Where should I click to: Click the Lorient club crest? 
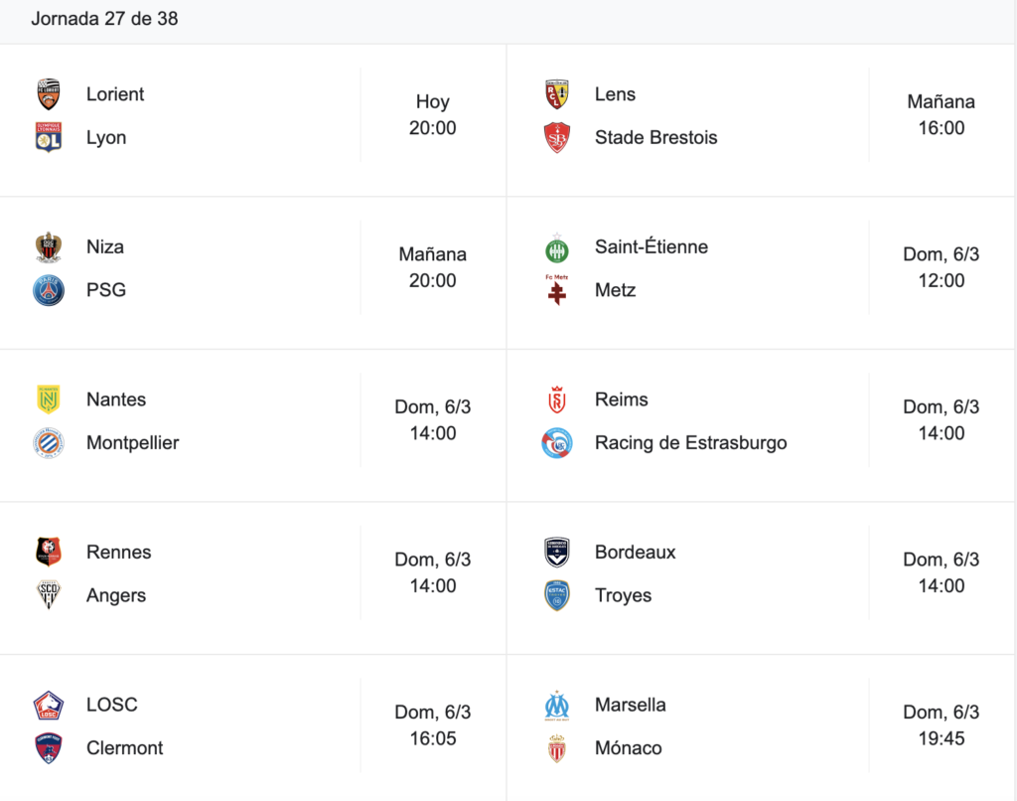[49, 94]
